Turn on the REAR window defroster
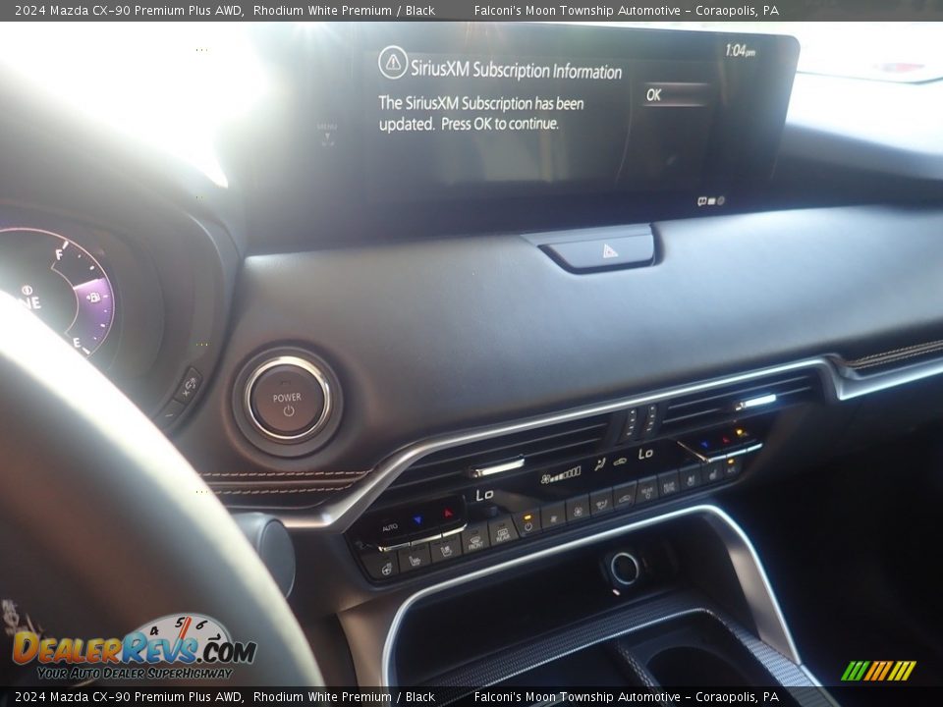Viewport: 943px width, 707px height. [x=503, y=534]
